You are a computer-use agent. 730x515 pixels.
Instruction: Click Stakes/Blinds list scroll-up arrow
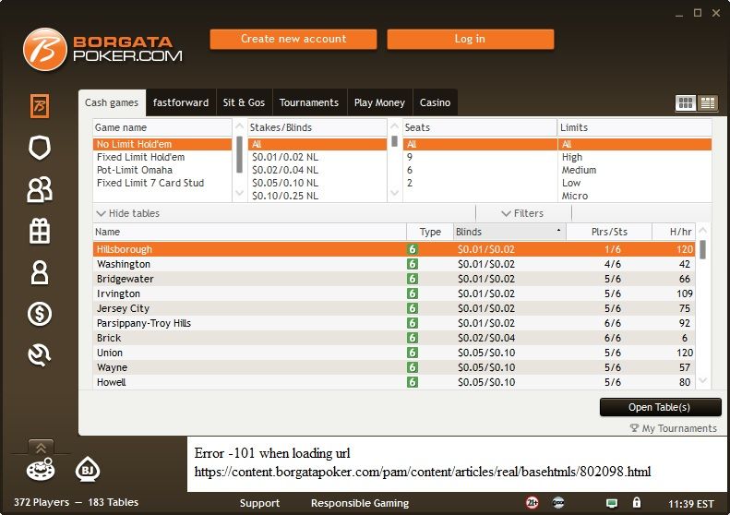(x=394, y=126)
